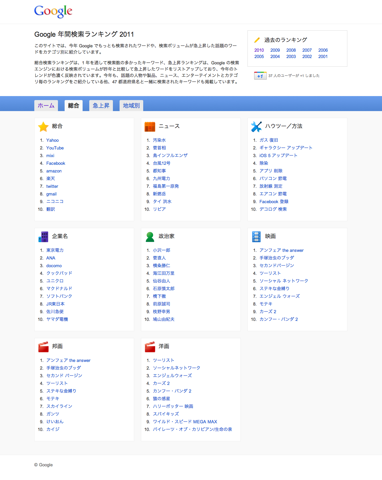Screen dimensions: 382x480
Task: Open the YouTube search link
Action: pos(55,148)
